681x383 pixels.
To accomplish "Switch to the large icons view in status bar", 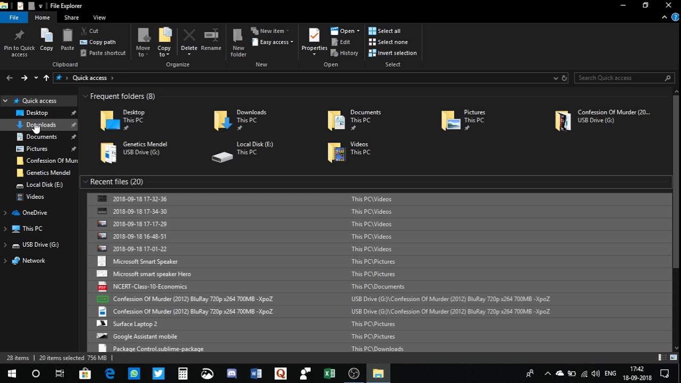I will tap(674, 358).
